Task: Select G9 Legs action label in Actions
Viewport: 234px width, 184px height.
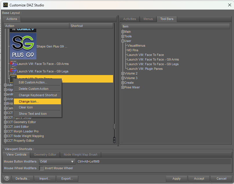Action: 43,71
